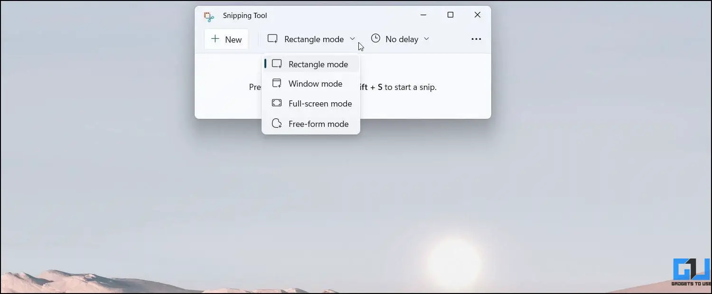Click the Snipping Tool app icon in title bar
The width and height of the screenshot is (712, 294).
[x=209, y=16]
